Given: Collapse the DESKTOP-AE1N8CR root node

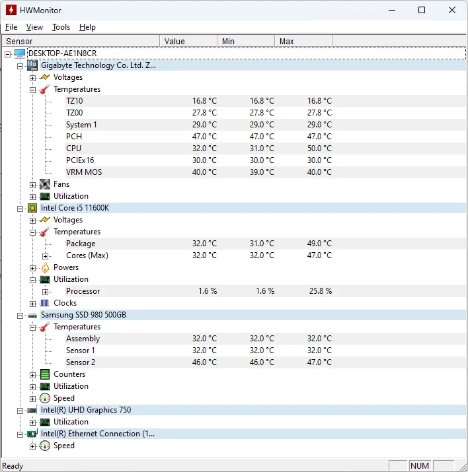Looking at the screenshot, I should (7, 54).
